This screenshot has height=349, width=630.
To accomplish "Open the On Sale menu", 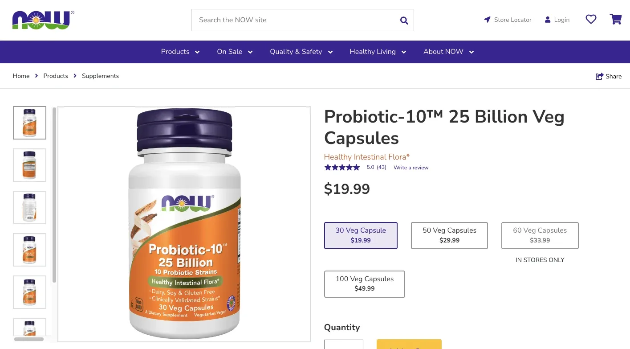I will click(x=235, y=52).
